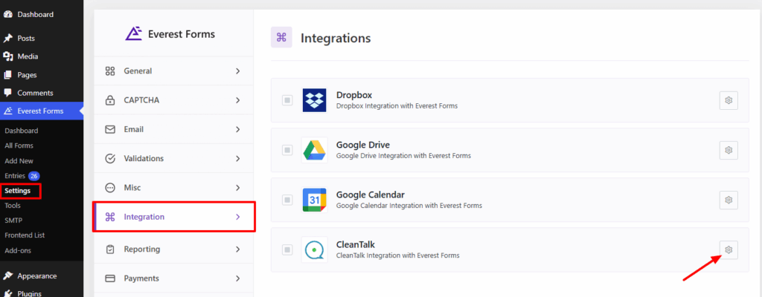Image resolution: width=762 pixels, height=297 pixels.
Task: Click the Google Drive logo icon
Action: tap(314, 151)
